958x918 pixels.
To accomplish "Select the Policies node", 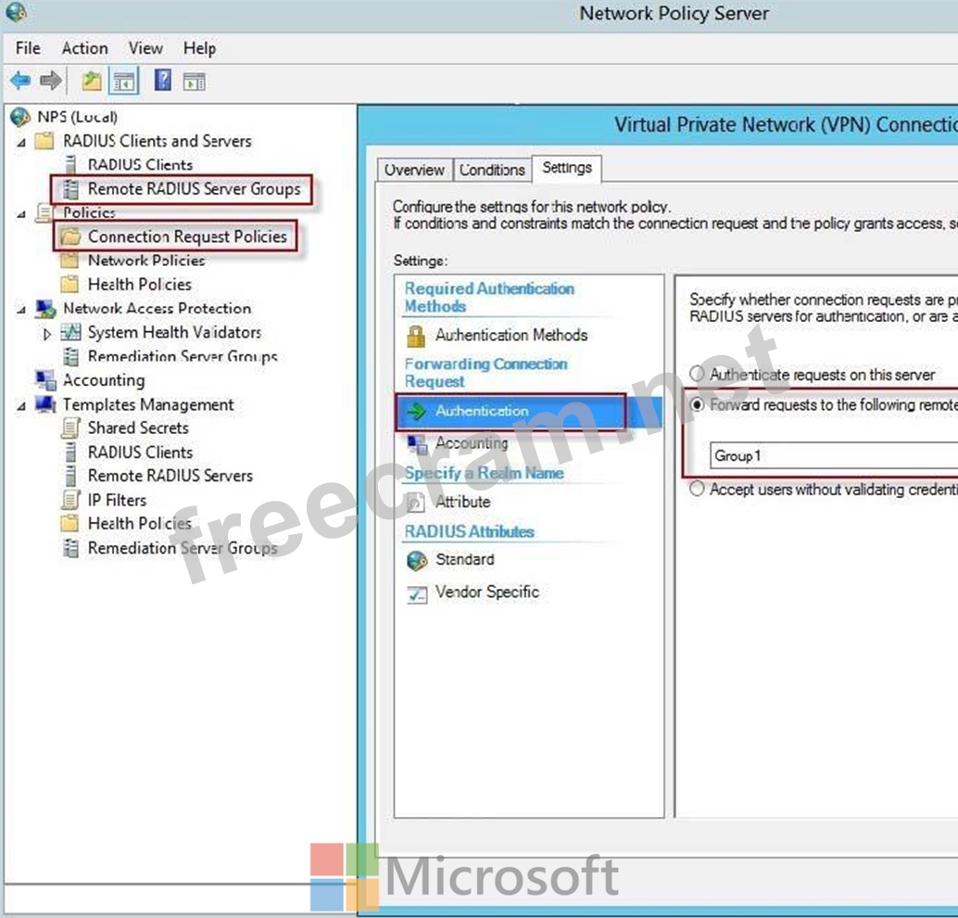I will (x=89, y=212).
